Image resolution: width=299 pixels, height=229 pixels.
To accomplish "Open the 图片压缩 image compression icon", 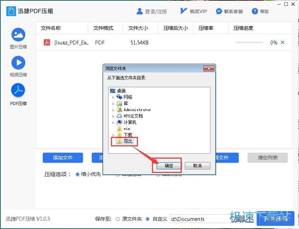I will (18, 35).
